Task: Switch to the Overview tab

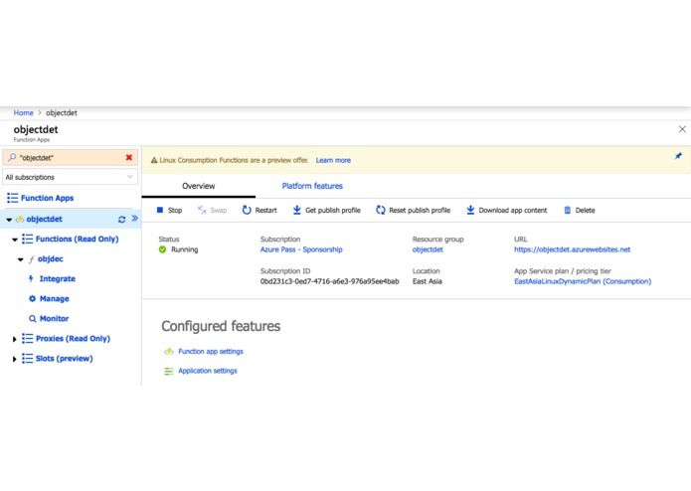Action: [198, 186]
